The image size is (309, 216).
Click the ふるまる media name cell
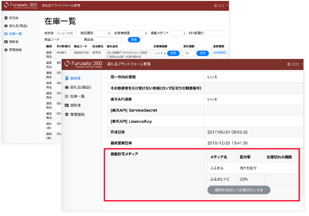coord(217,168)
